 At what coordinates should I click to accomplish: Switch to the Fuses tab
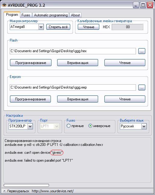pyautogui.click(x=26, y=15)
